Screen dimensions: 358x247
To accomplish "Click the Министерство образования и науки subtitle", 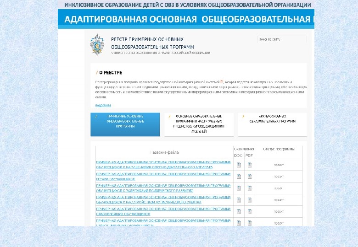I will pyautogui.click(x=161, y=53).
